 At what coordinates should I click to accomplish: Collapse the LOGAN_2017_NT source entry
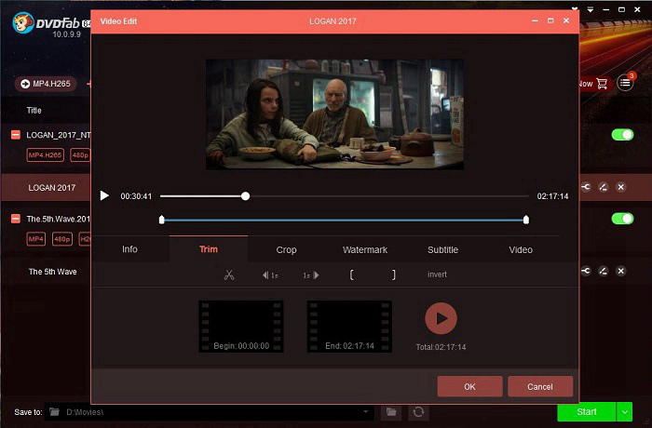(x=16, y=135)
